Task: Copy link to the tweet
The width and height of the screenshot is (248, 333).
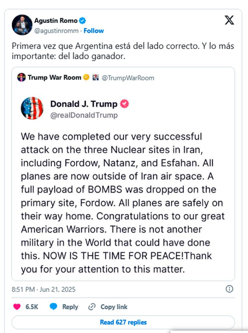Action: coord(108,307)
